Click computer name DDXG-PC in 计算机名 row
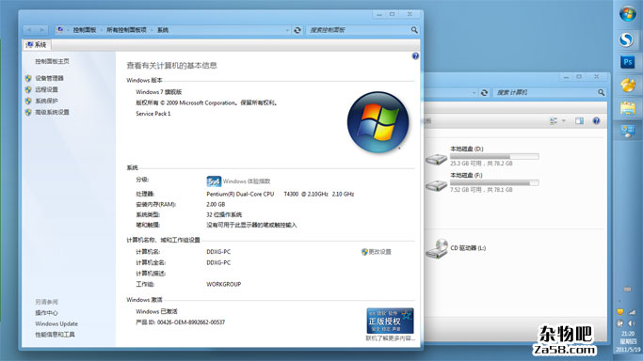The height and width of the screenshot is (361, 643). point(218,252)
